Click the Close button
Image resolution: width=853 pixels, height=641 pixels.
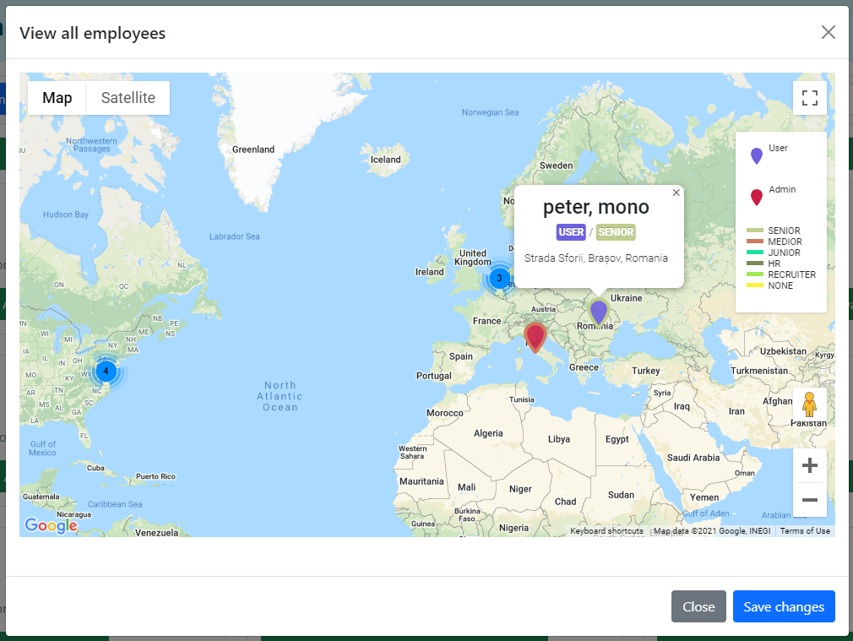tap(698, 606)
